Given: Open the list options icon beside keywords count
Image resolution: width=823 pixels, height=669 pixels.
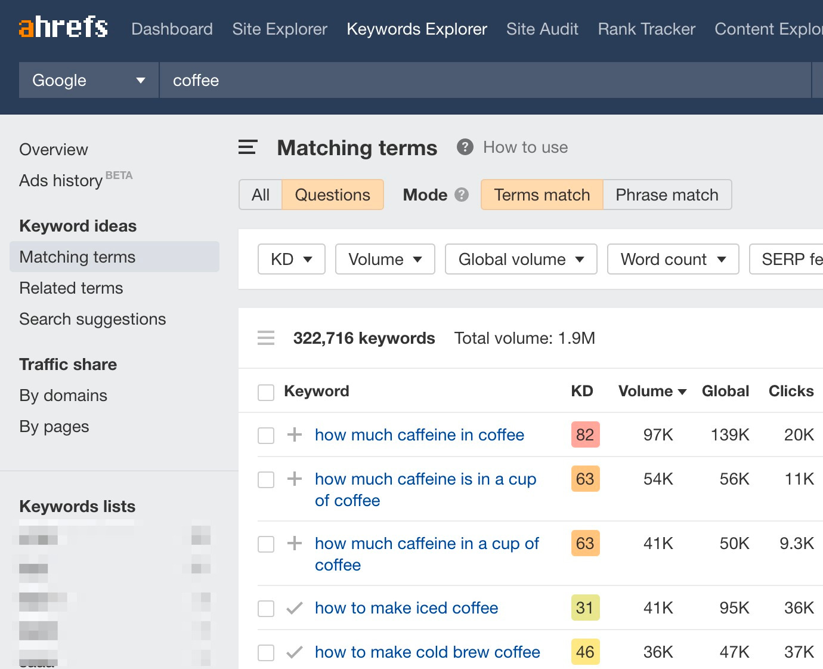Looking at the screenshot, I should click(266, 338).
